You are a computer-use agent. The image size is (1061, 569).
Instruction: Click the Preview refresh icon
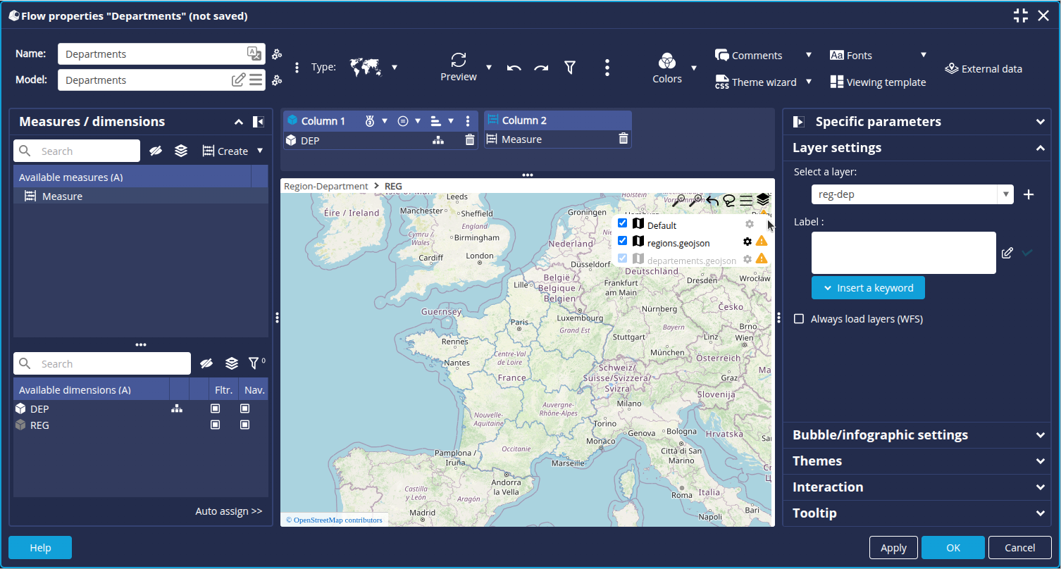[x=459, y=60]
